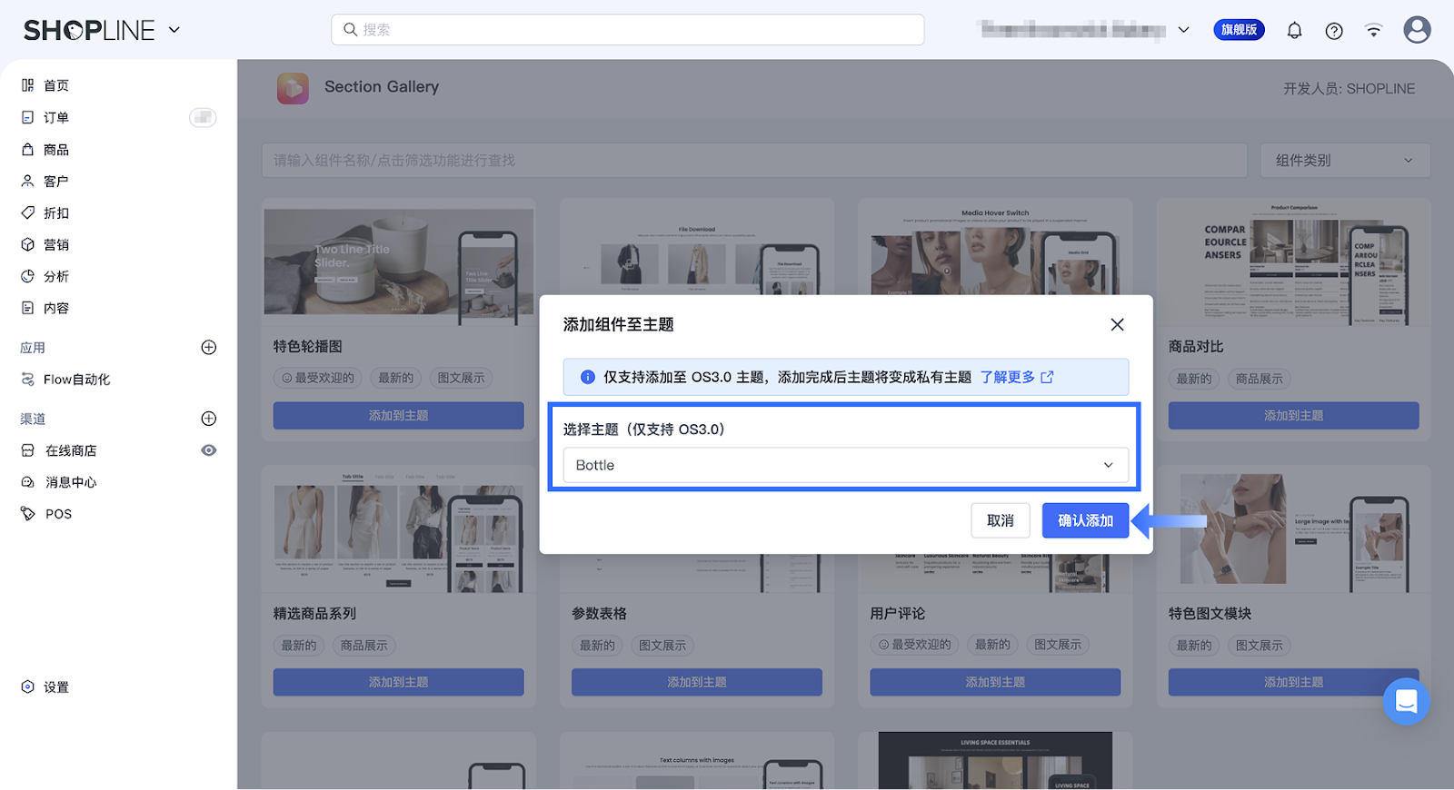Open 折扣 in the sidebar
Image resolution: width=1454 pixels, height=790 pixels.
click(x=56, y=212)
